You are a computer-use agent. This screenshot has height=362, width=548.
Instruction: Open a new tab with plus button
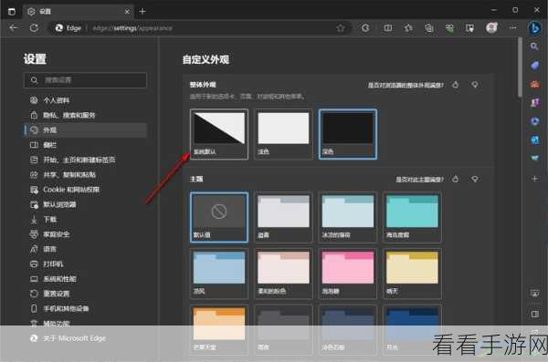pyautogui.click(x=142, y=12)
